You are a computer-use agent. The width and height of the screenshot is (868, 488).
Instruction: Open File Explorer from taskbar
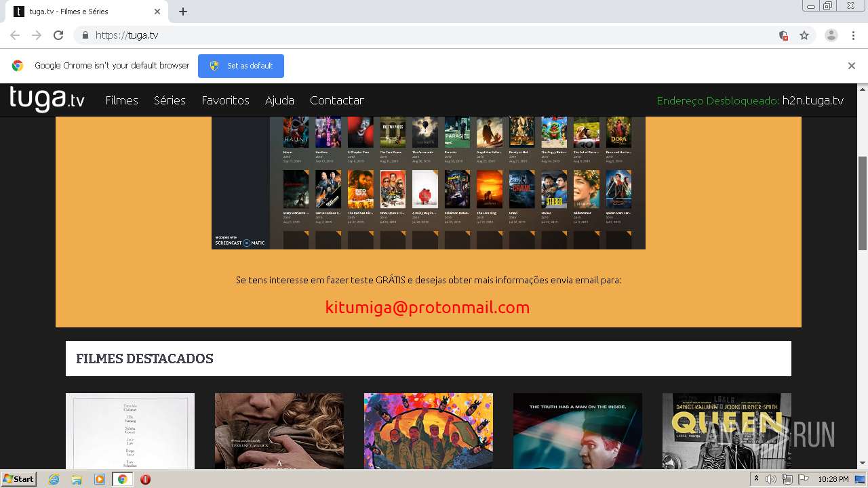[77, 479]
